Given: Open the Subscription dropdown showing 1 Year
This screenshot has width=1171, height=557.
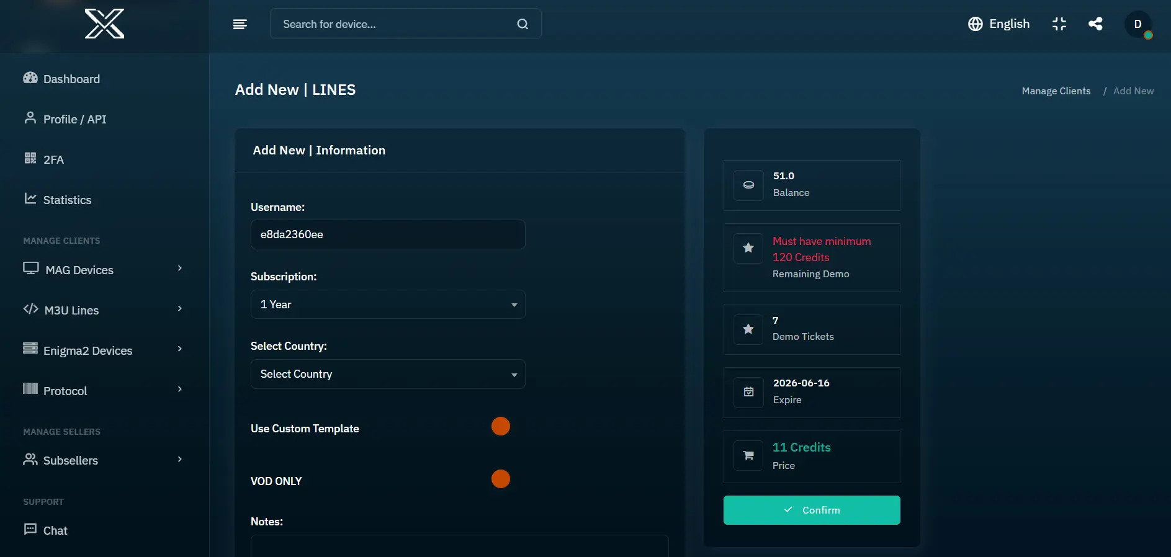Looking at the screenshot, I should click(x=388, y=305).
